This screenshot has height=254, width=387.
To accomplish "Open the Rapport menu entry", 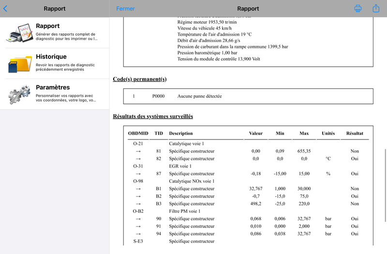I will coord(55,33).
